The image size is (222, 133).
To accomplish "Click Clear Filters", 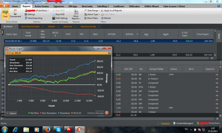I will coord(108,14).
